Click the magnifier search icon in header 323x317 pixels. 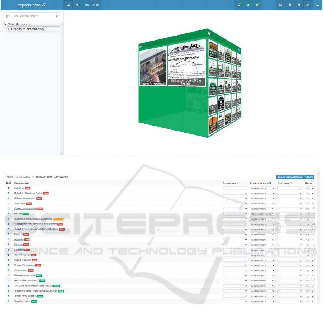pos(248,5)
